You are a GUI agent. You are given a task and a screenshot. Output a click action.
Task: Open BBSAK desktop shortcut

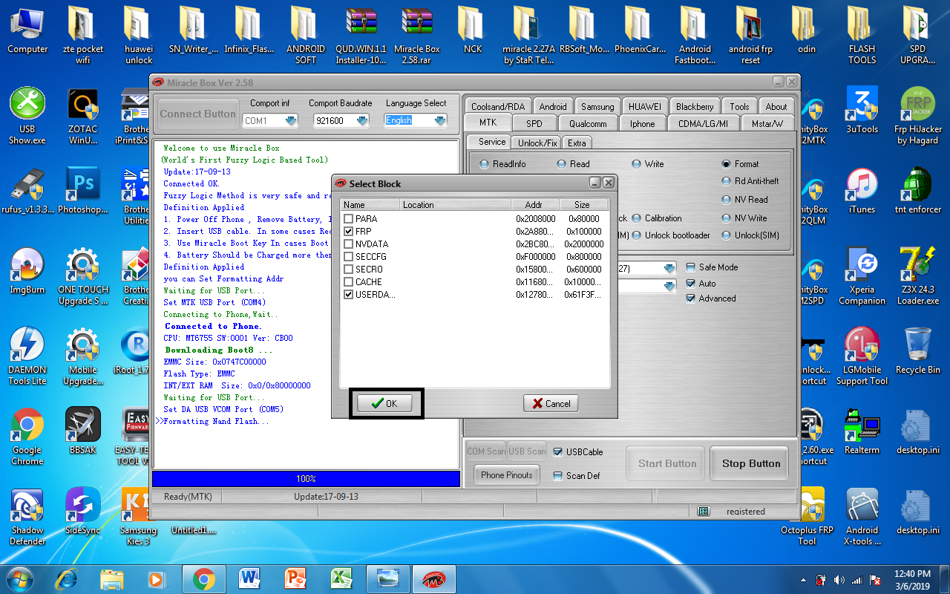tap(83, 431)
